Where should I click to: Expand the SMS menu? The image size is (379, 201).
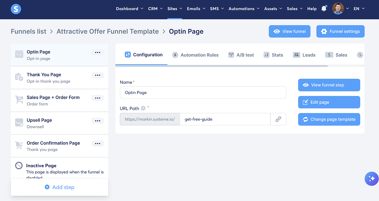click(217, 9)
